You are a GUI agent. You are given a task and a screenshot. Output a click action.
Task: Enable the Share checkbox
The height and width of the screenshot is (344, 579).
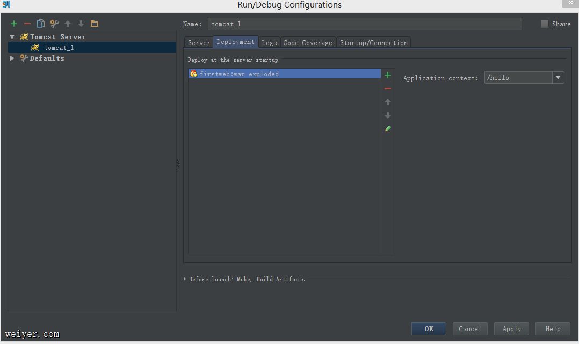point(545,24)
